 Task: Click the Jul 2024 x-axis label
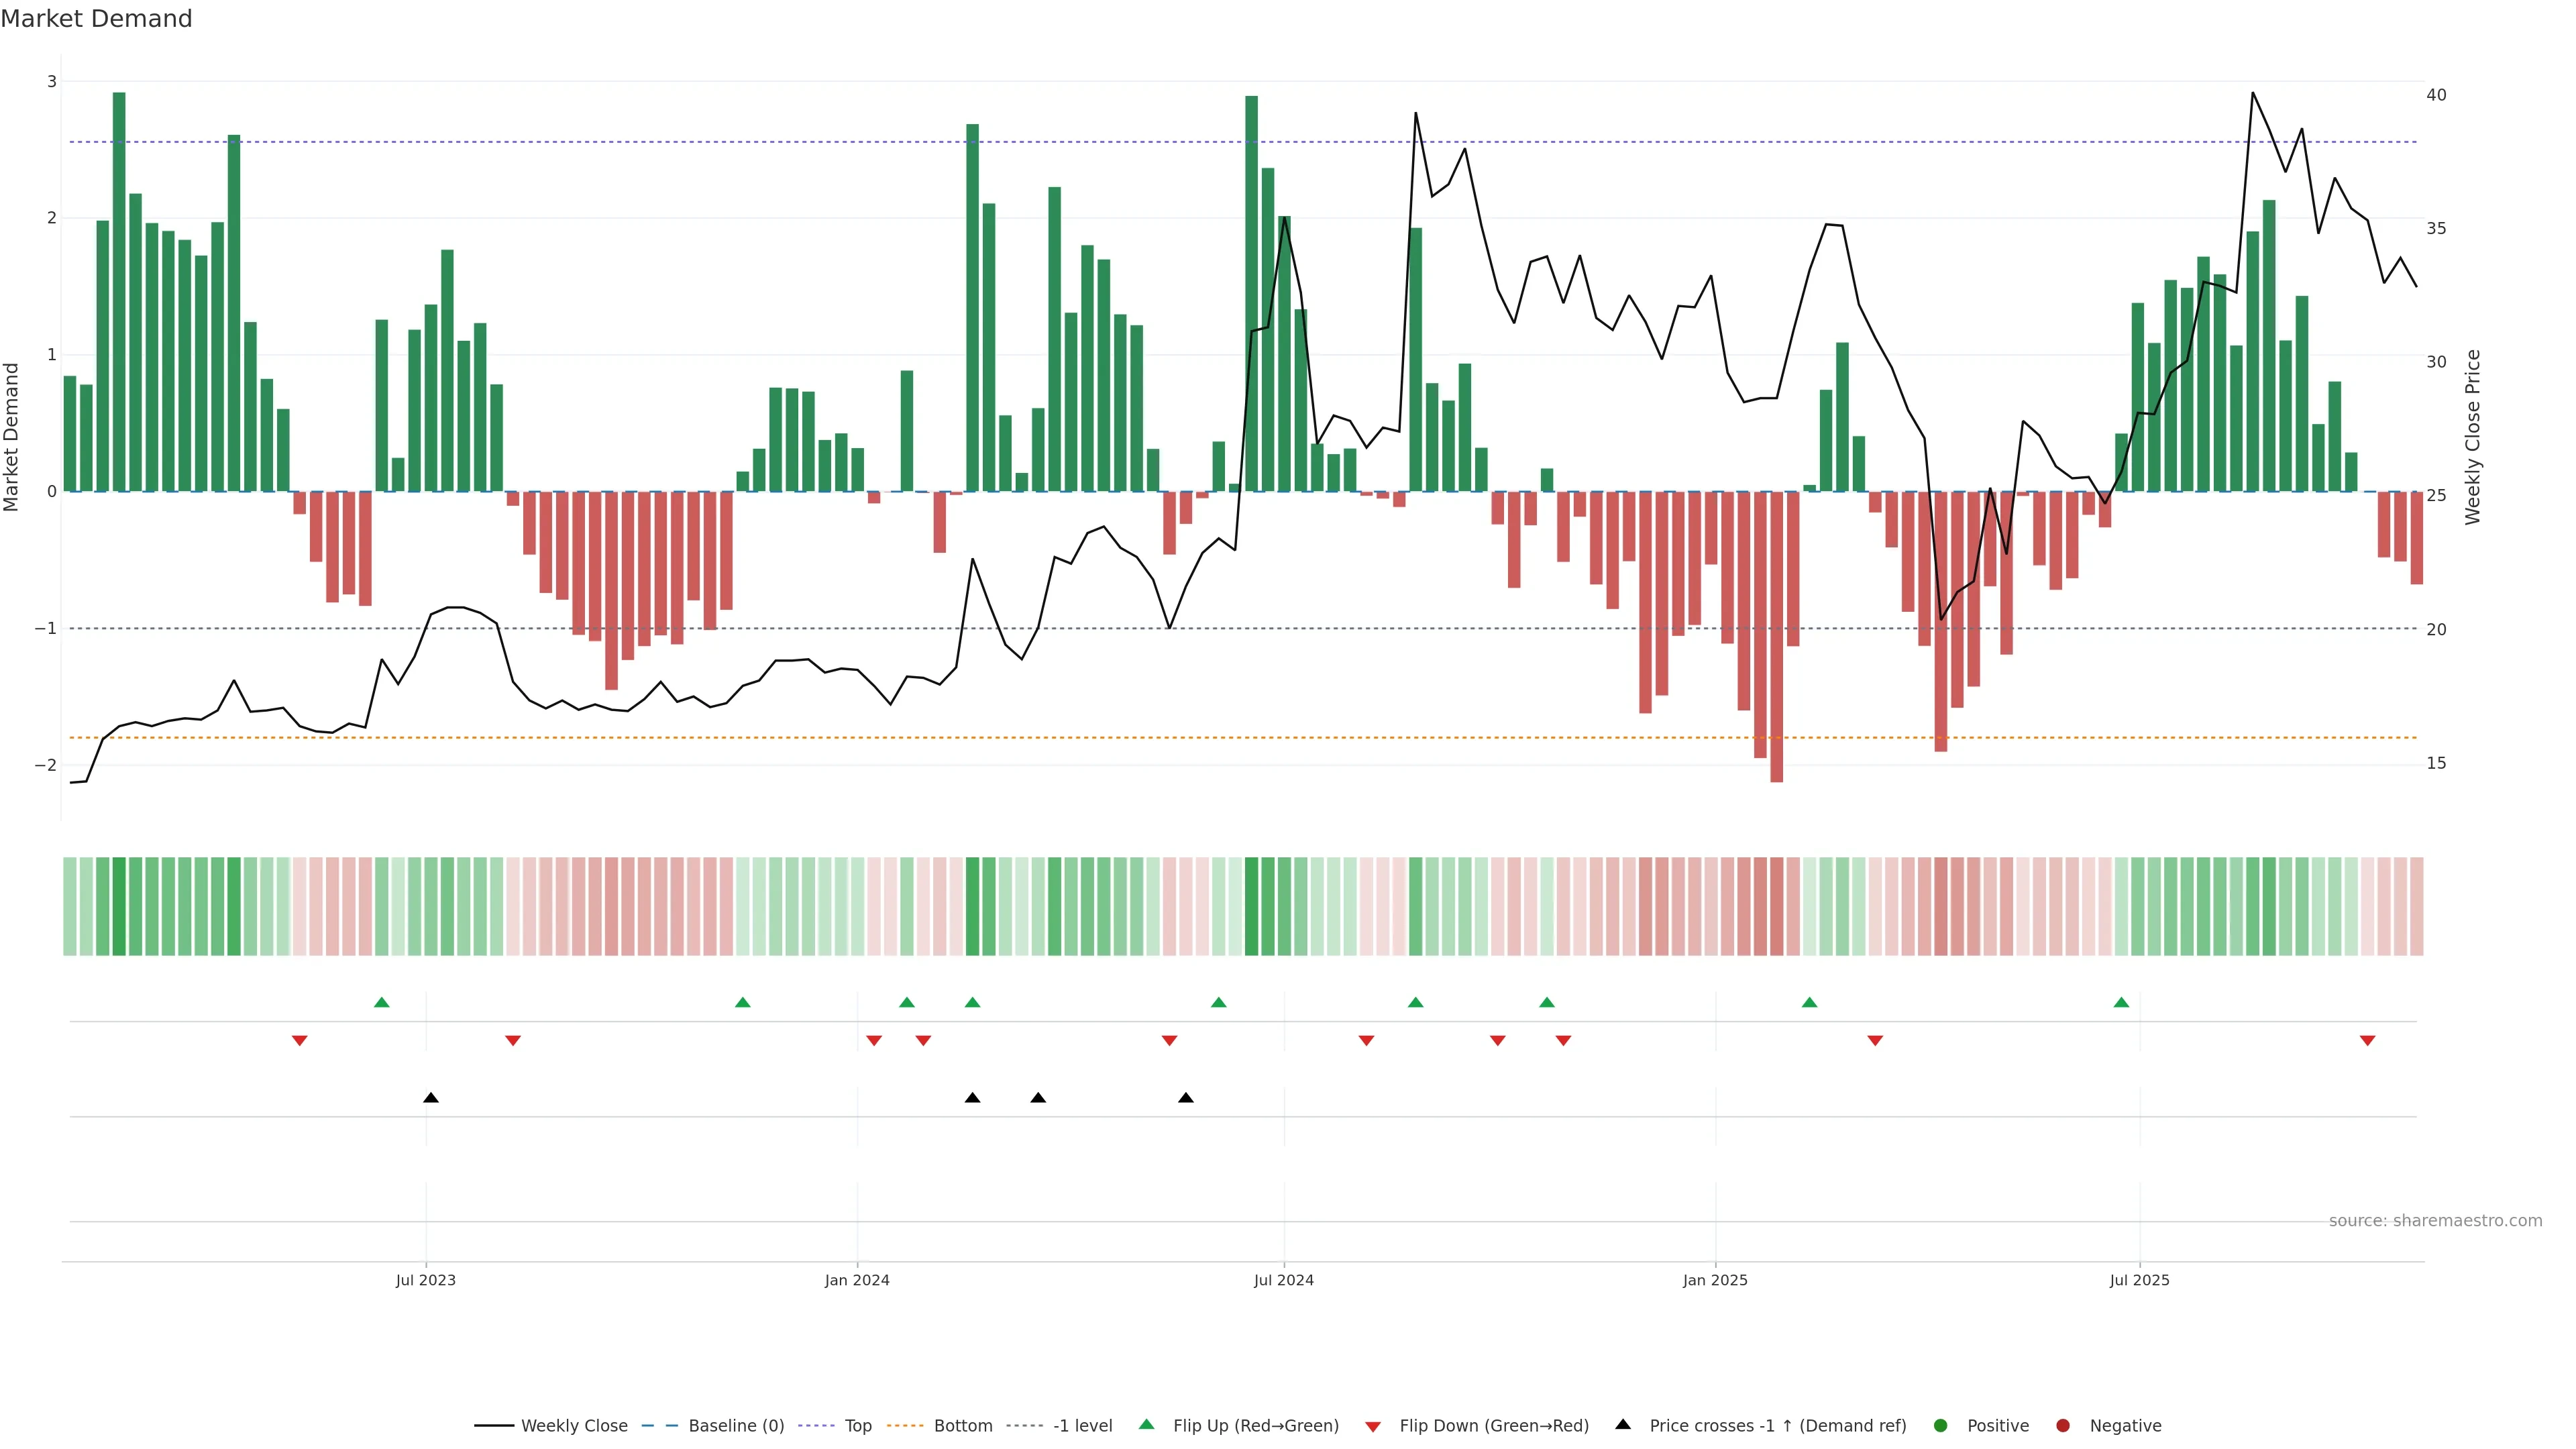1284,1281
